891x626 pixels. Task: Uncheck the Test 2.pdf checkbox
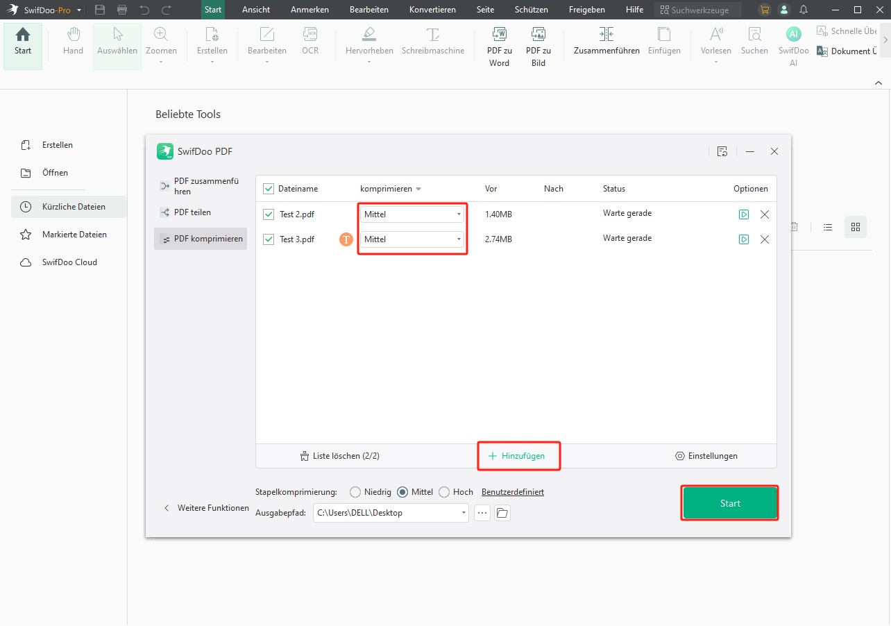click(269, 214)
